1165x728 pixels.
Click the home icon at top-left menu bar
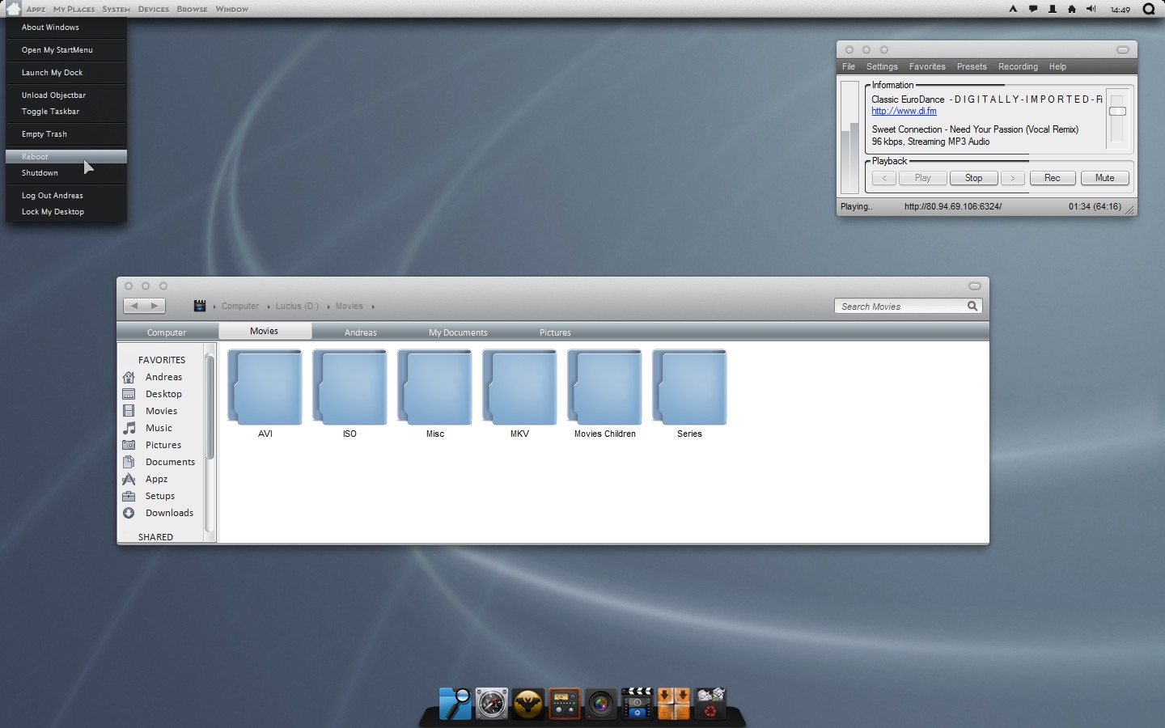tap(13, 9)
